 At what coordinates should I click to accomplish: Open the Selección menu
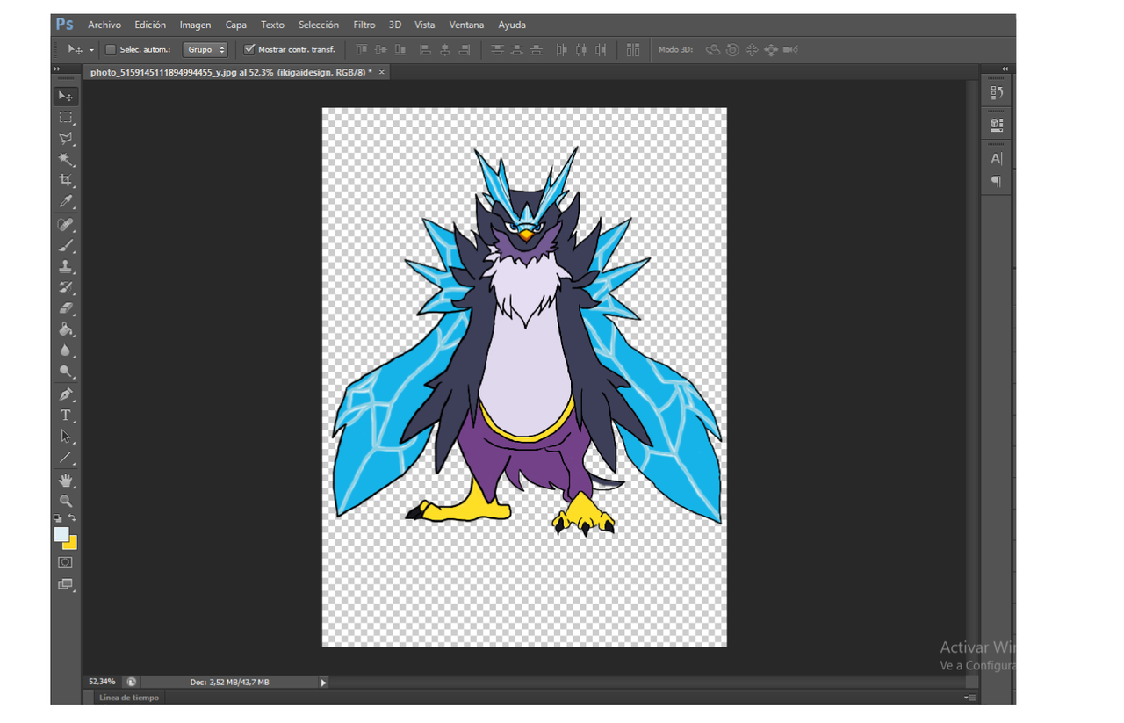pos(319,25)
